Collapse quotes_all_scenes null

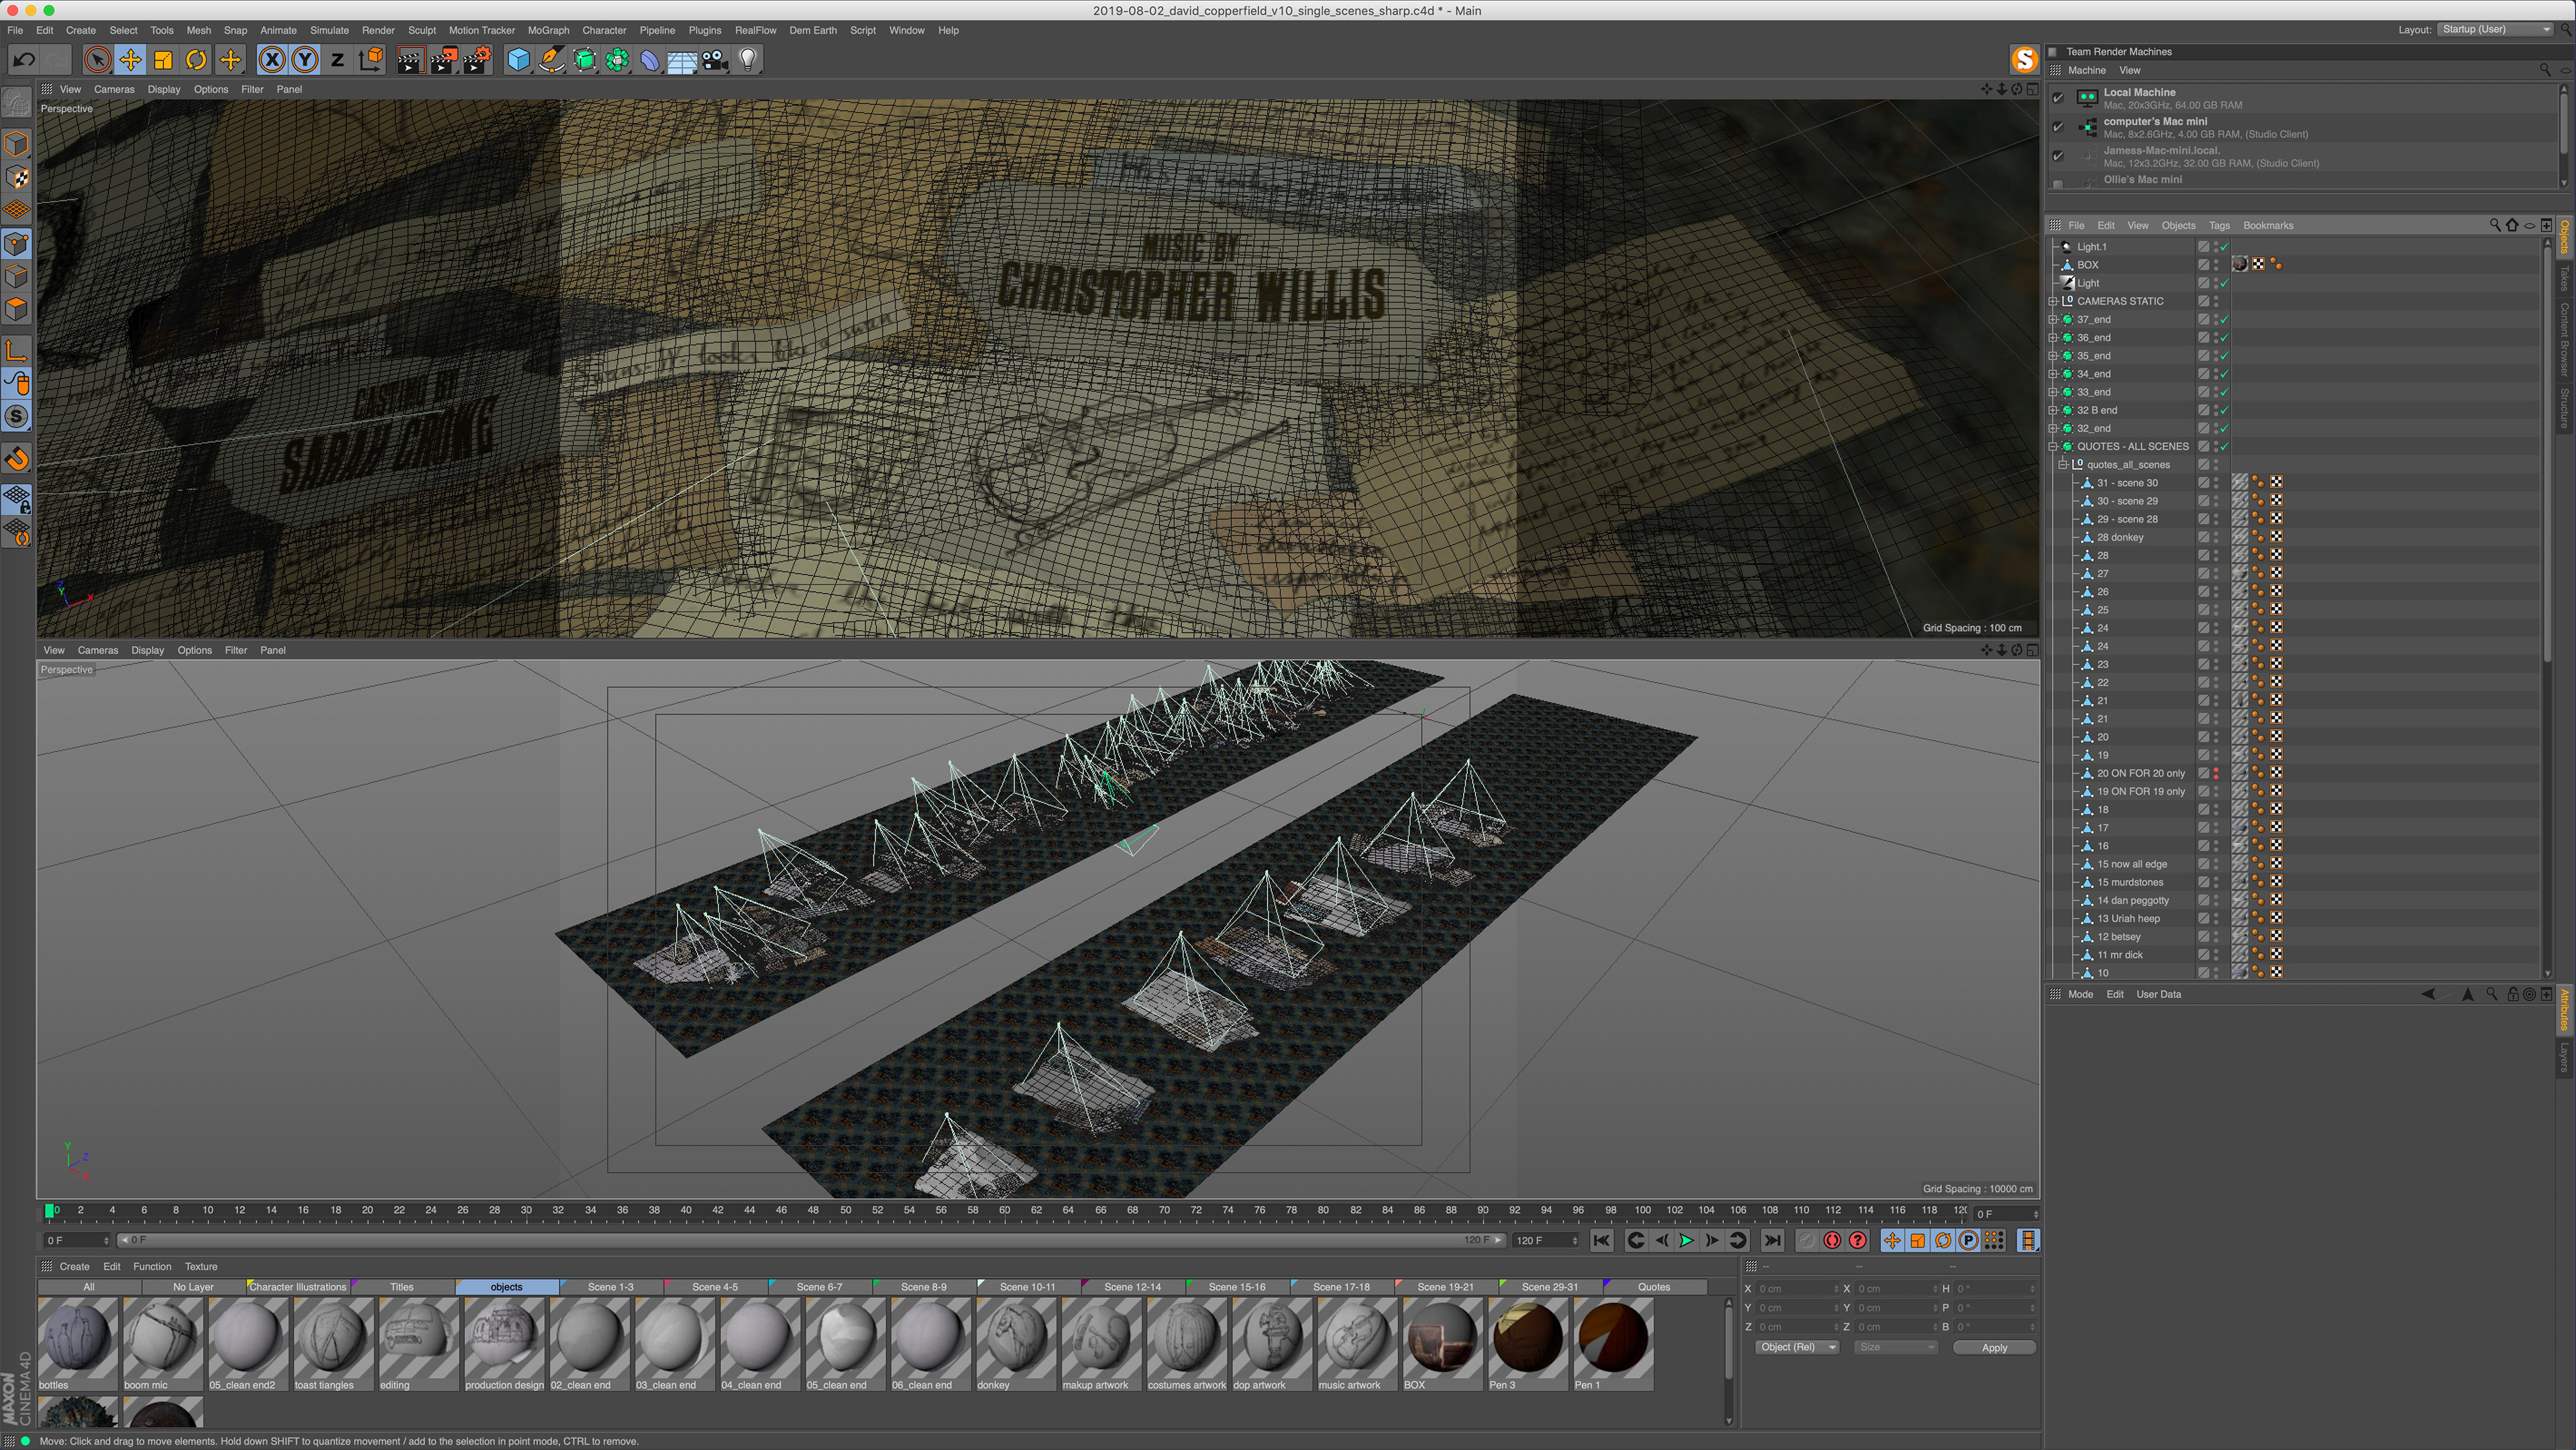[2063, 465]
